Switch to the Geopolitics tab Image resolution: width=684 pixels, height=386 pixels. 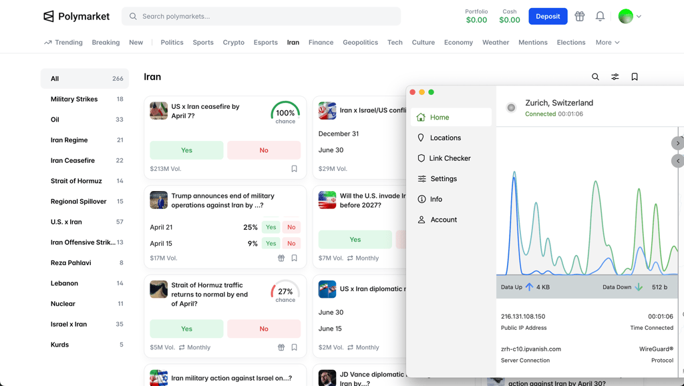point(360,42)
